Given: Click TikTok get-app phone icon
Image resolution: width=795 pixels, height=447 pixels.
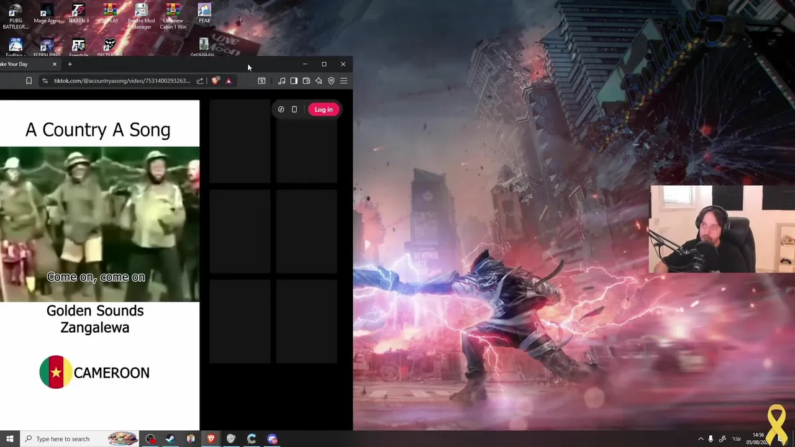Looking at the screenshot, I should (294, 109).
